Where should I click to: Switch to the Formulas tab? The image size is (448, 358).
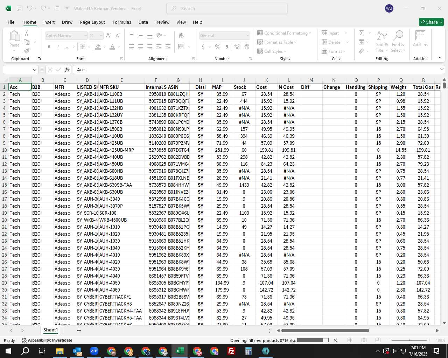(122, 22)
